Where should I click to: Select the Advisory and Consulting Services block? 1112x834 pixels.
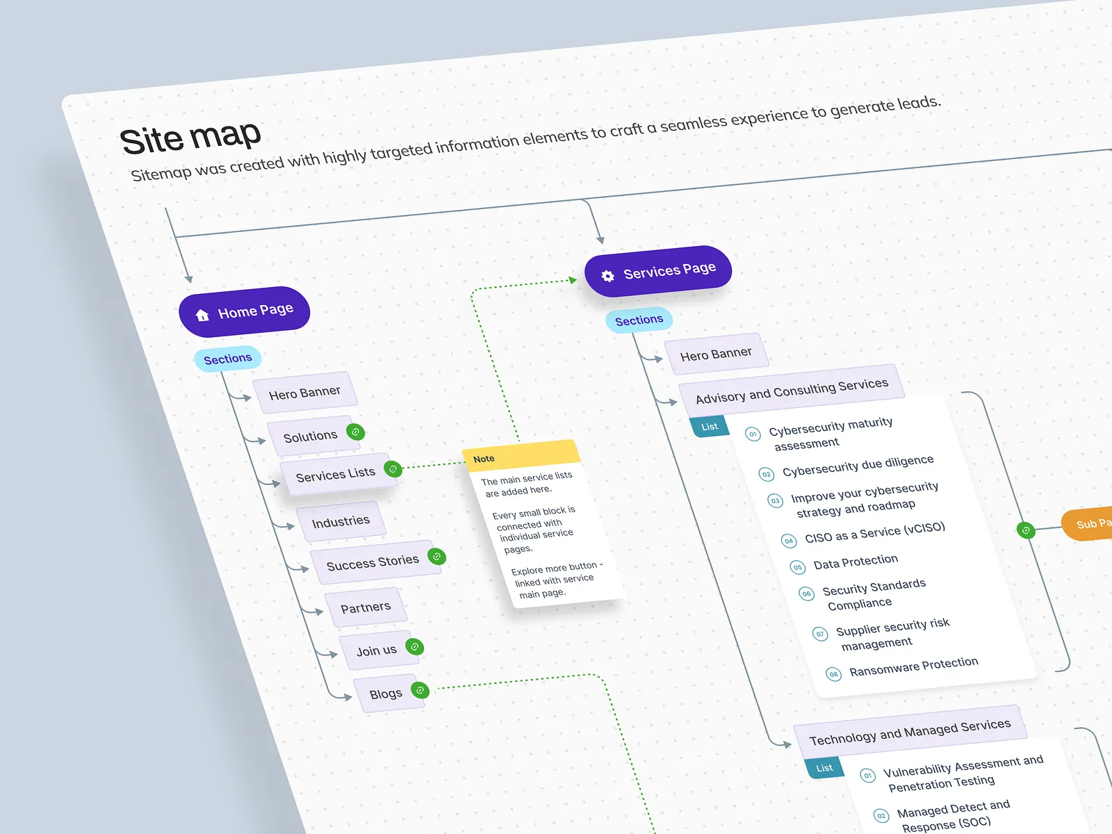[792, 391]
